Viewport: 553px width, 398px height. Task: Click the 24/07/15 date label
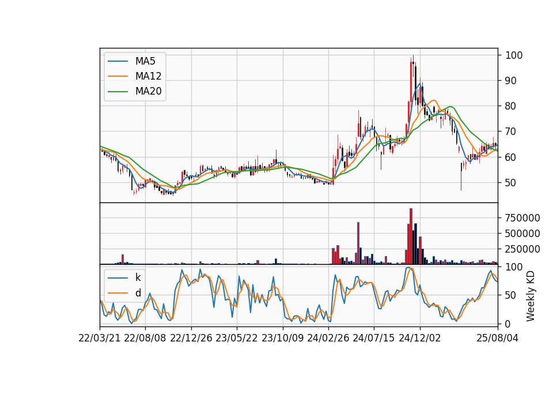coord(374,338)
